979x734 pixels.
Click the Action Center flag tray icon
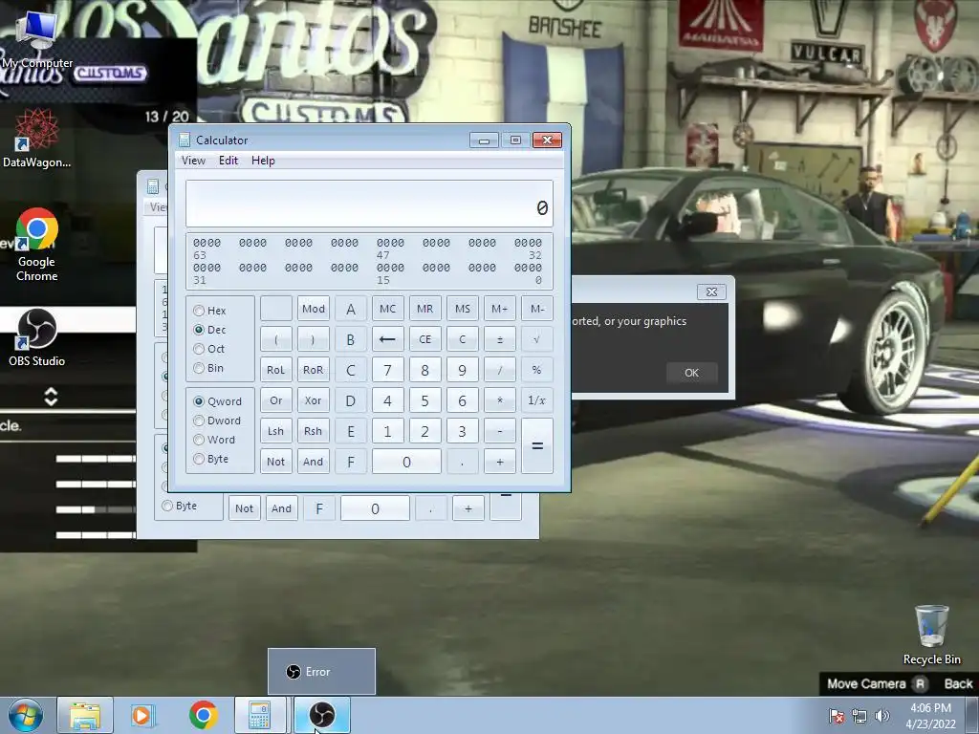coord(836,716)
